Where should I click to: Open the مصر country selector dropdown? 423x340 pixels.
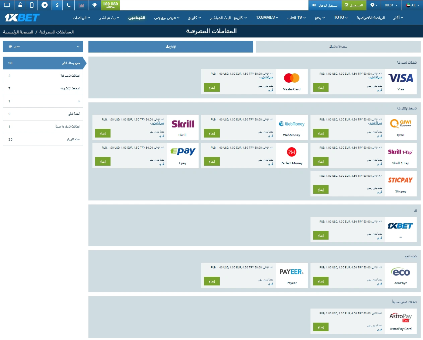click(x=43, y=47)
